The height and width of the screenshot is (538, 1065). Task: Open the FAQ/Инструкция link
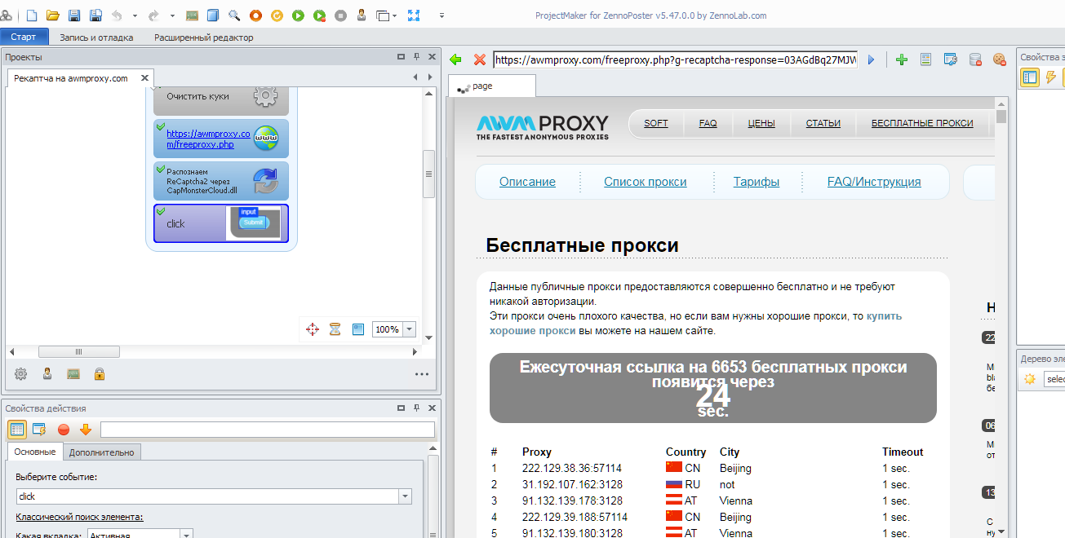point(874,182)
